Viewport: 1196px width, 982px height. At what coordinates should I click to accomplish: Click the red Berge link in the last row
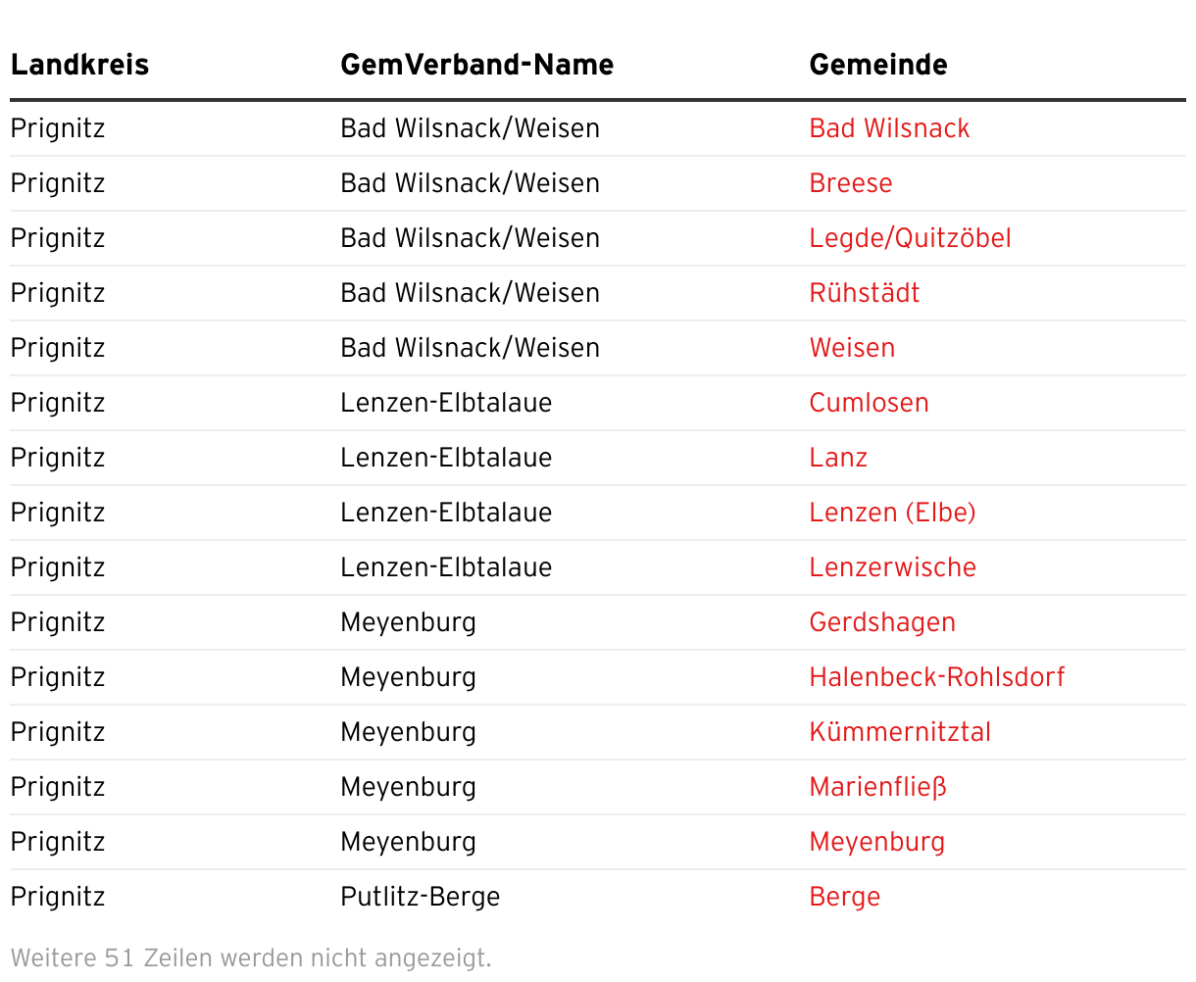pyautogui.click(x=844, y=897)
